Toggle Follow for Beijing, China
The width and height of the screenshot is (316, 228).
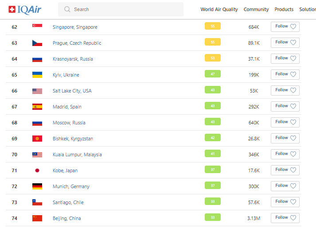[285, 218]
